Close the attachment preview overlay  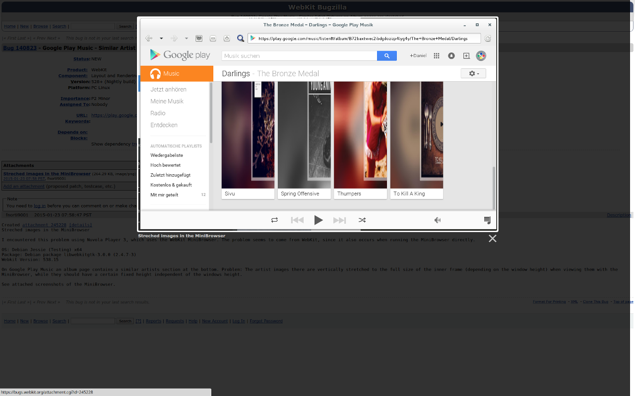point(492,239)
